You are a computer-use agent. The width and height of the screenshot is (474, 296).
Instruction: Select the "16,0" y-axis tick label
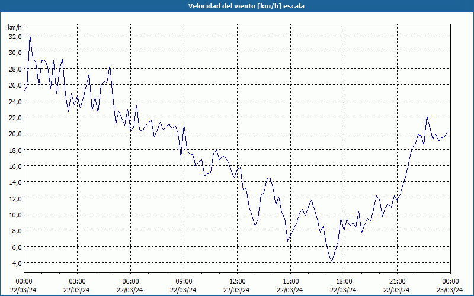[15, 166]
